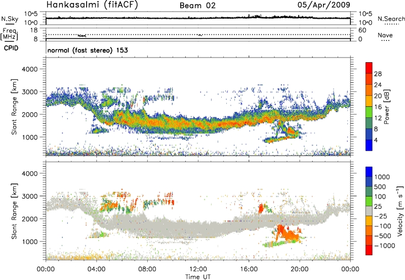Click the "Power [dB]" colour bar title

click(386, 107)
